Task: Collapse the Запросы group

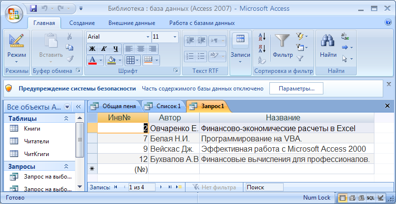Action: [66, 166]
